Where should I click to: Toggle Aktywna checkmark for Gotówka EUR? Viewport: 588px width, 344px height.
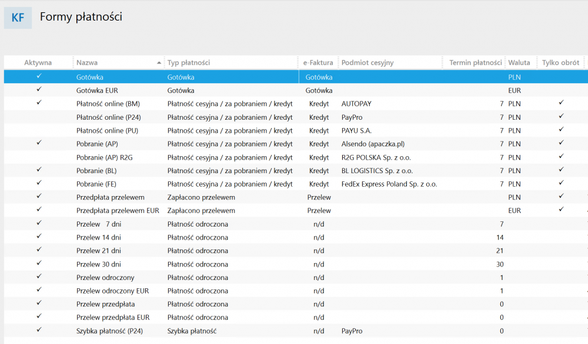39,89
